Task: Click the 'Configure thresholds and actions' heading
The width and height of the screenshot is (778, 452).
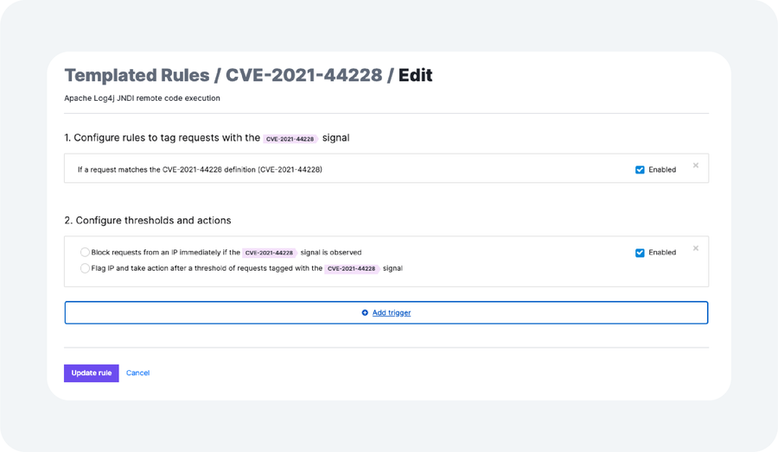Action: 148,221
